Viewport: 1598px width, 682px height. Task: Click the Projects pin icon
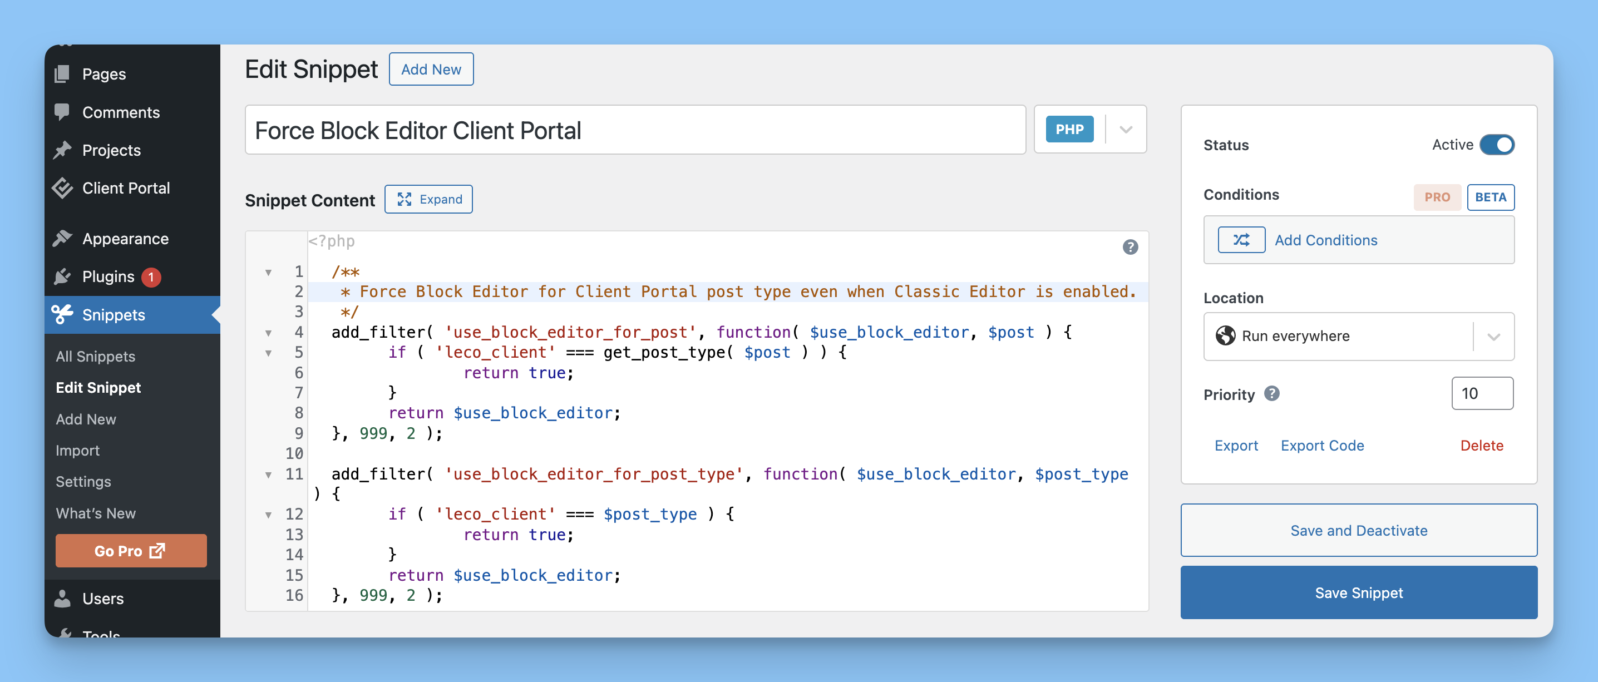click(x=62, y=150)
